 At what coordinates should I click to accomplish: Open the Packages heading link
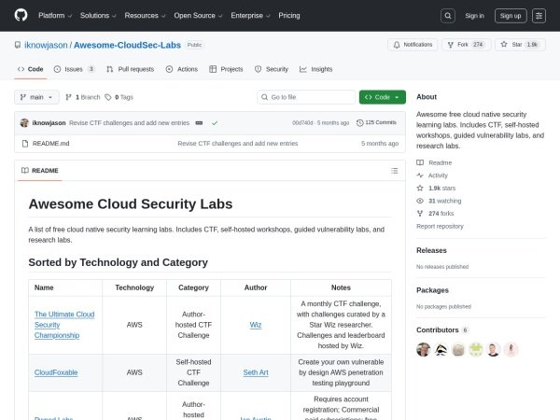click(x=432, y=290)
